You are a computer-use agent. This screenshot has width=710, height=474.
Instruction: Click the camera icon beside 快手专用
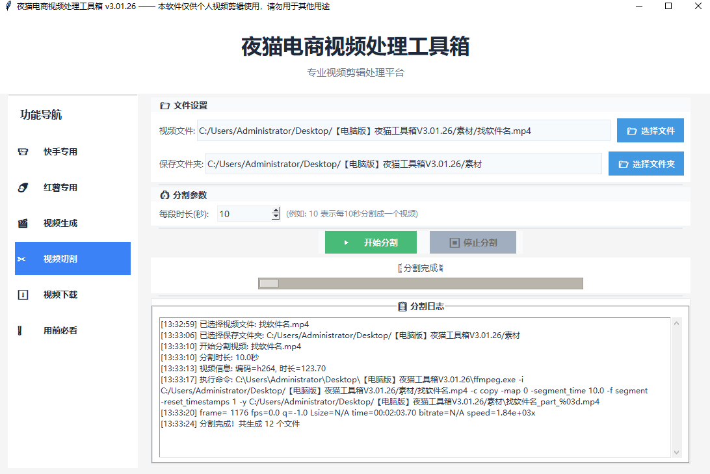(x=23, y=151)
